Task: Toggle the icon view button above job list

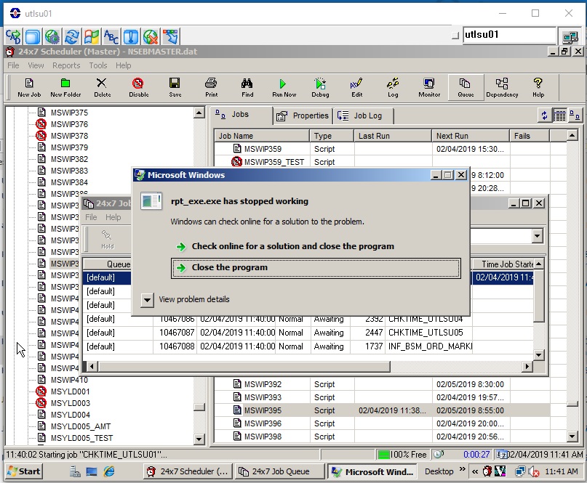Action: point(575,115)
